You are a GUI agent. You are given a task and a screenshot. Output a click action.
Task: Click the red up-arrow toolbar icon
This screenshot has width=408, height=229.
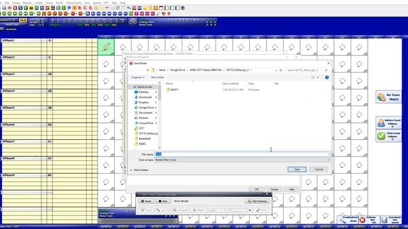[x=169, y=13]
